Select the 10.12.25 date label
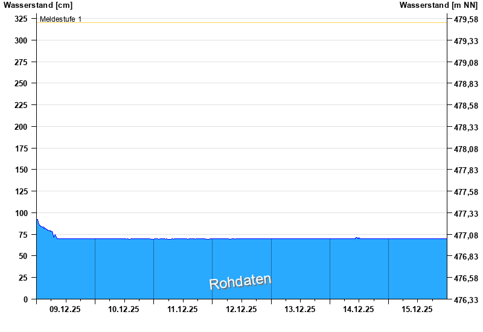 [124, 309]
